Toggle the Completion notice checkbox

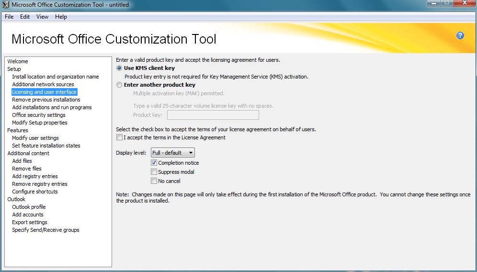click(x=154, y=163)
